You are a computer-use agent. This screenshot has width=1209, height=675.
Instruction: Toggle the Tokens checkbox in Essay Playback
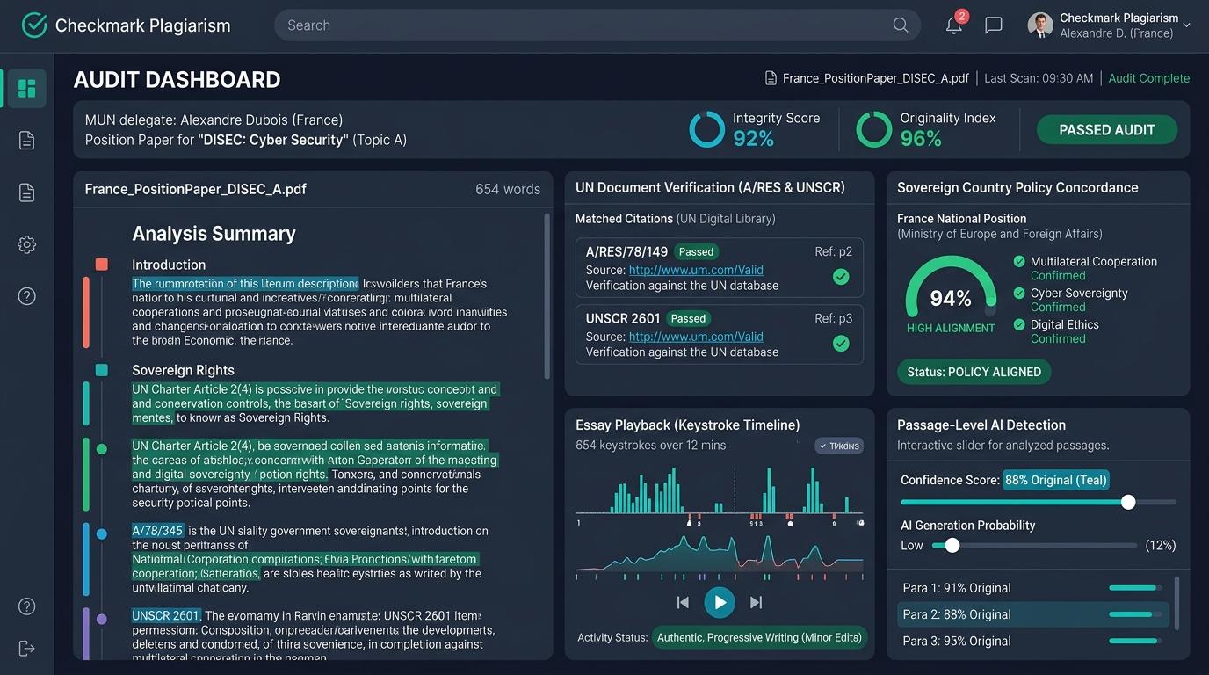(x=839, y=446)
